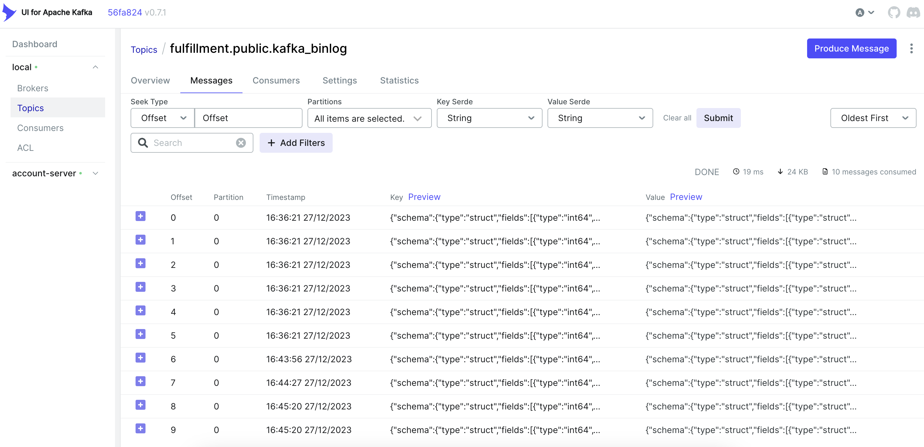
Task: Click the magnifier search icon
Action: tap(143, 143)
